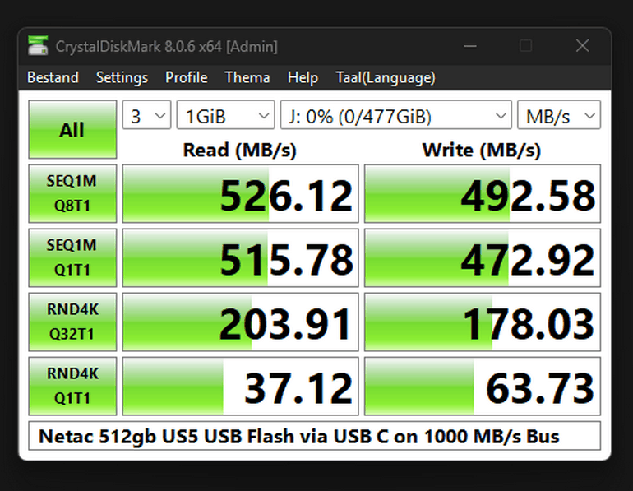Open the Help menu

[x=303, y=77]
